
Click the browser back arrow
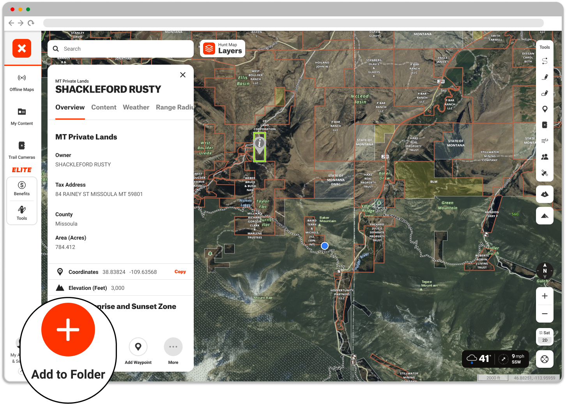pyautogui.click(x=11, y=23)
